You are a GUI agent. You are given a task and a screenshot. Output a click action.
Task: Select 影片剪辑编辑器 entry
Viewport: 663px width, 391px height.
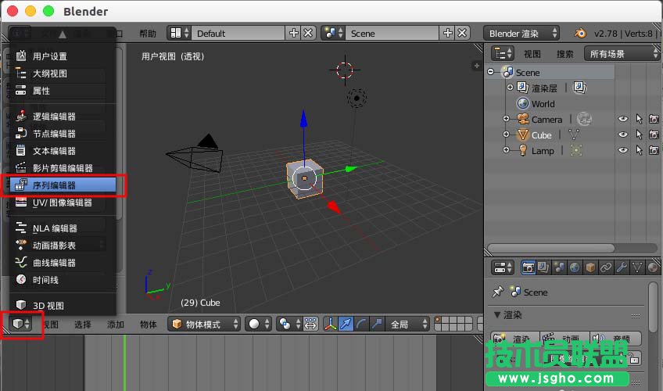point(63,168)
